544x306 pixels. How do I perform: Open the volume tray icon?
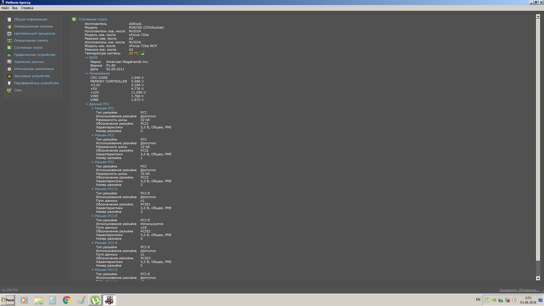514,300
